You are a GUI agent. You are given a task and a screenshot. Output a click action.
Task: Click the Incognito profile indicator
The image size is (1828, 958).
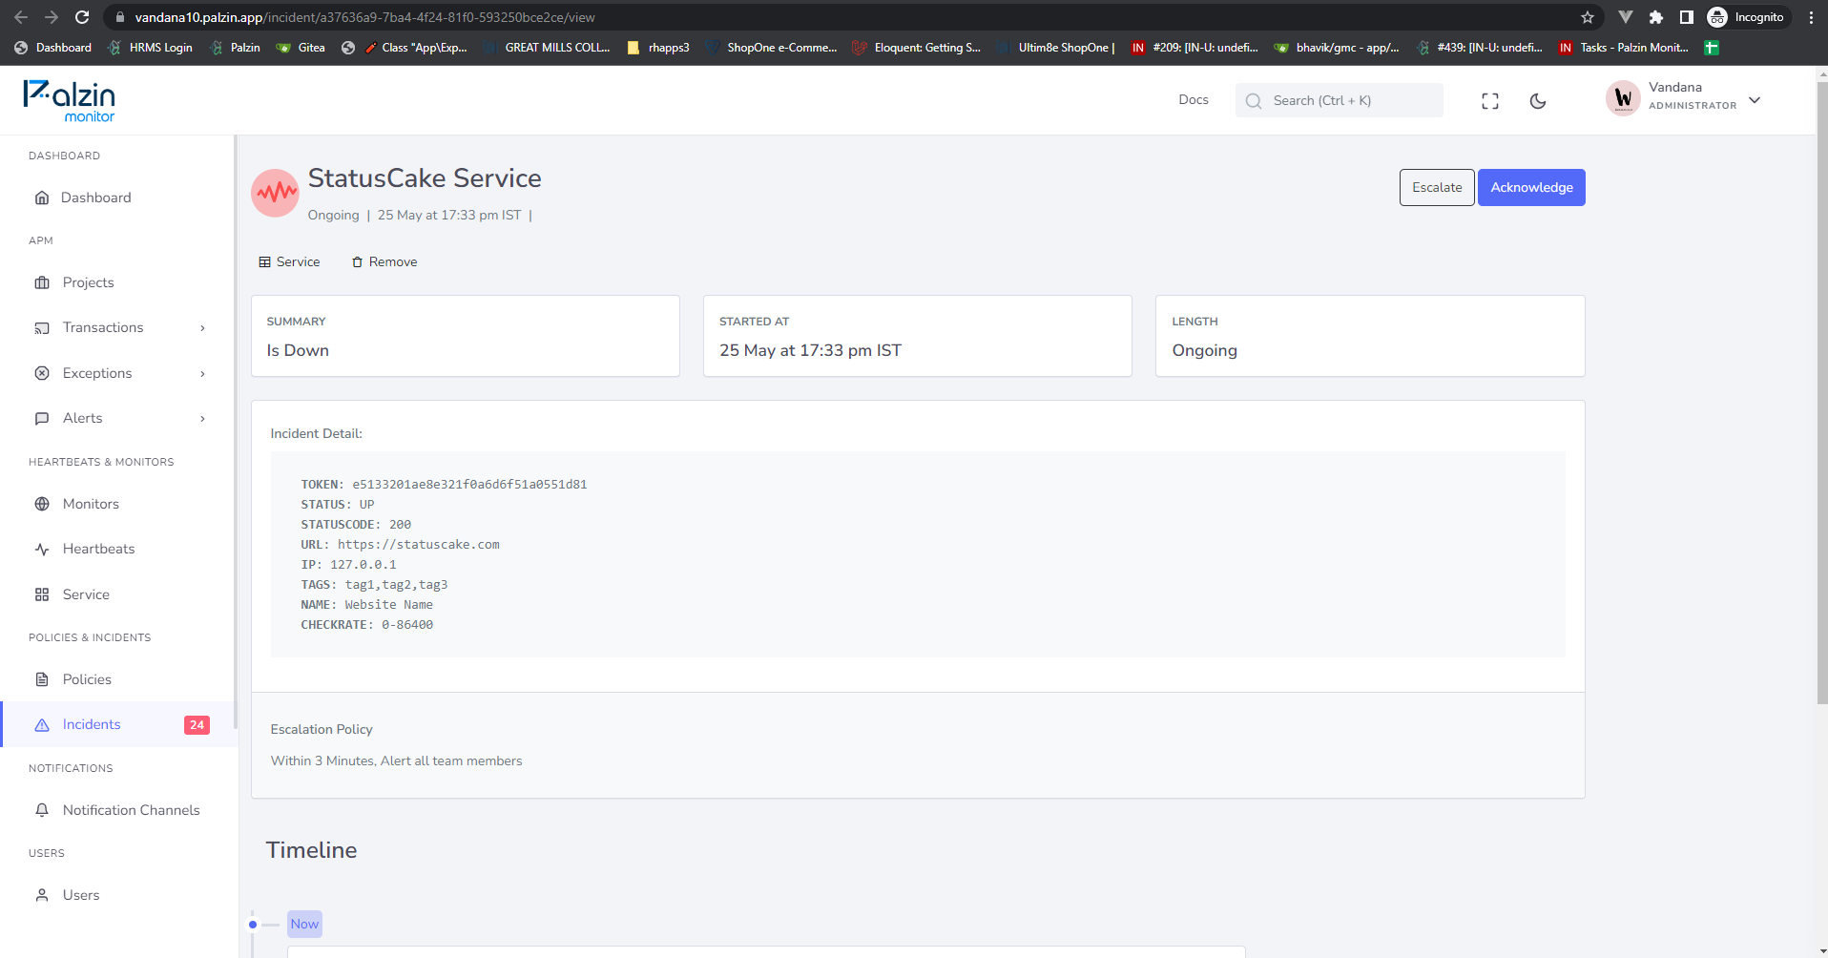tap(1746, 17)
